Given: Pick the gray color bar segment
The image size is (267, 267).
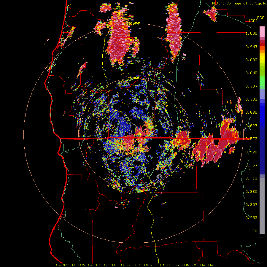Looking at the screenshot, I should (x=262, y=206).
